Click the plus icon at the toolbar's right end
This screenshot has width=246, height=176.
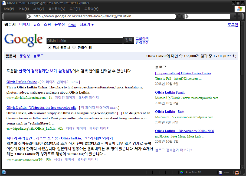coord(237,16)
